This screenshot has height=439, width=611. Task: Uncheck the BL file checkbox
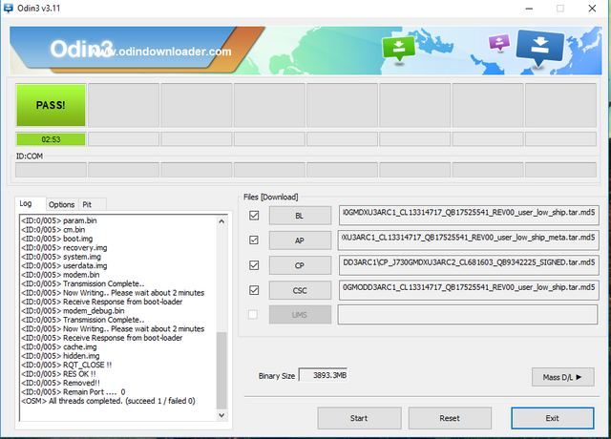click(254, 216)
